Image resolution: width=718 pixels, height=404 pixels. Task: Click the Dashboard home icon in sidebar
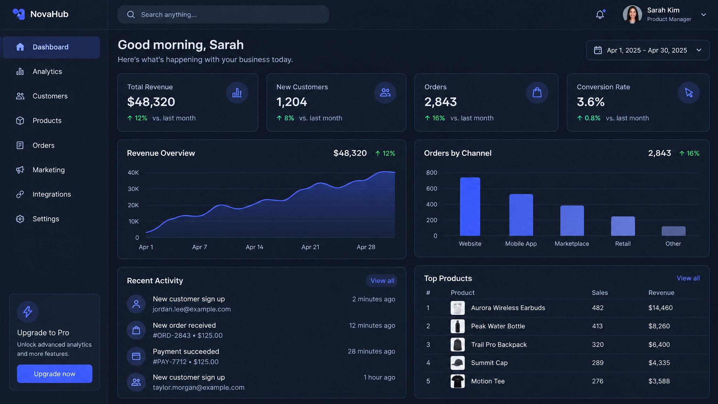point(20,47)
